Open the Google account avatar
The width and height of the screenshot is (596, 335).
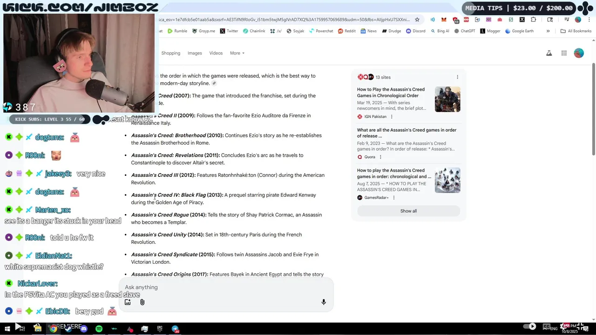pos(579,53)
